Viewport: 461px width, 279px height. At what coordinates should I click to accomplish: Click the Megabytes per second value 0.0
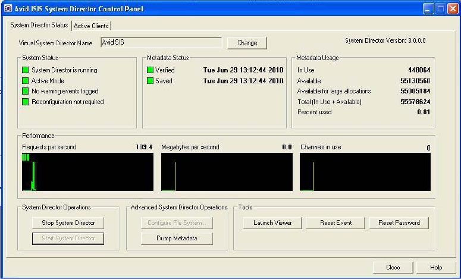287,147
